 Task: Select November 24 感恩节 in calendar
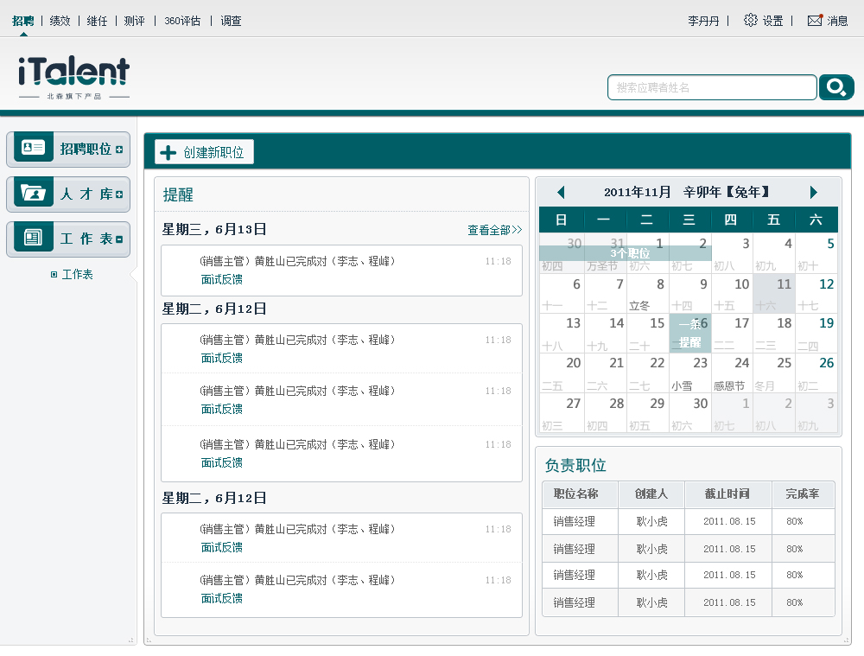click(x=732, y=373)
